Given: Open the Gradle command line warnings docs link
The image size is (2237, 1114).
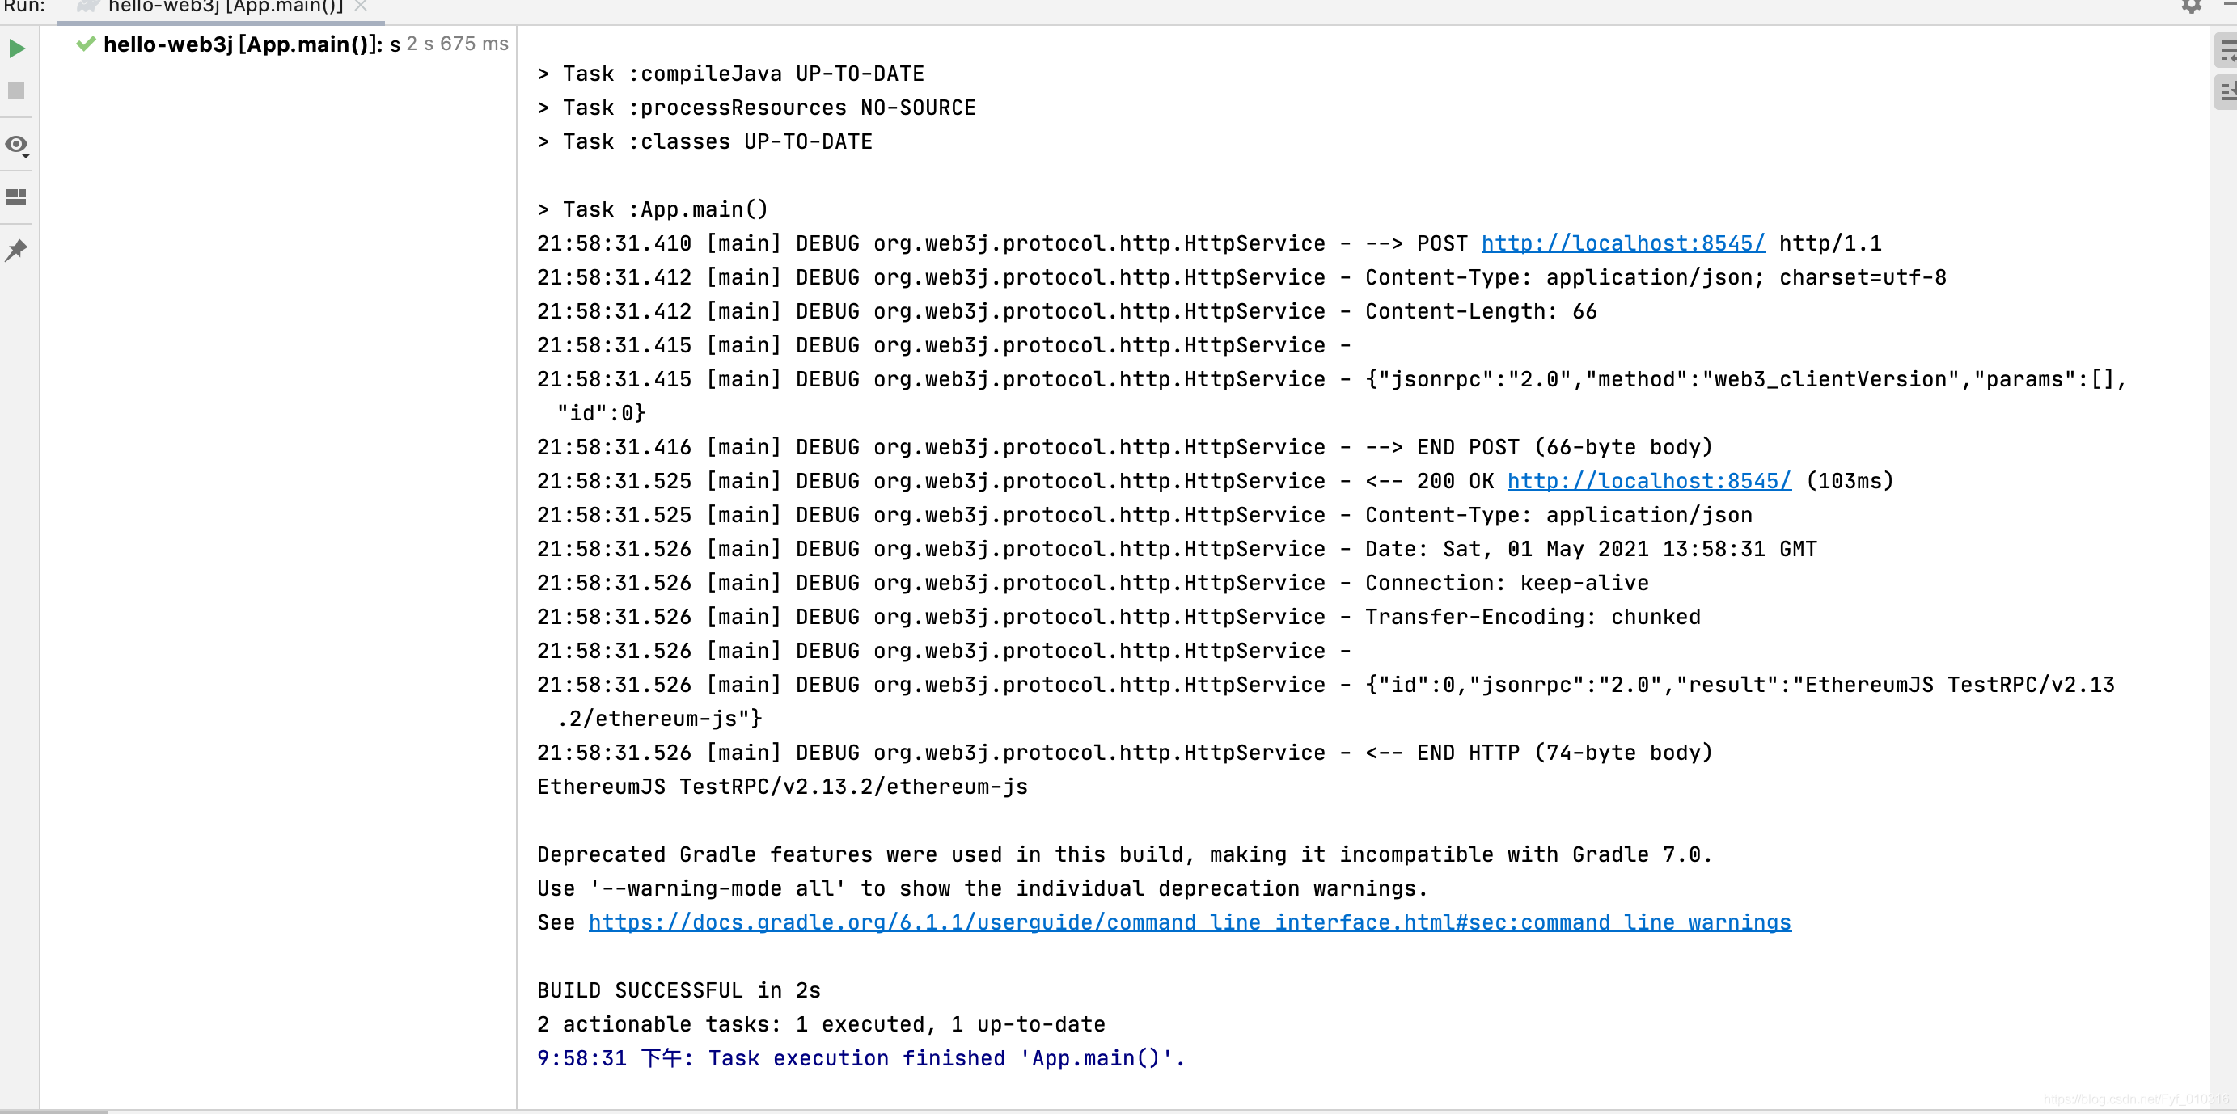Looking at the screenshot, I should (1189, 923).
